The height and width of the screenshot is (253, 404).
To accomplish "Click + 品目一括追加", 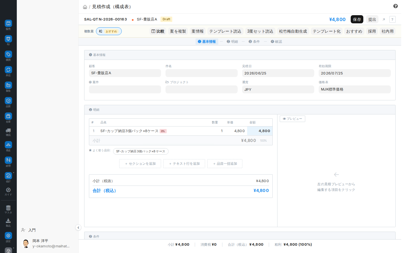I will coord(225,164).
